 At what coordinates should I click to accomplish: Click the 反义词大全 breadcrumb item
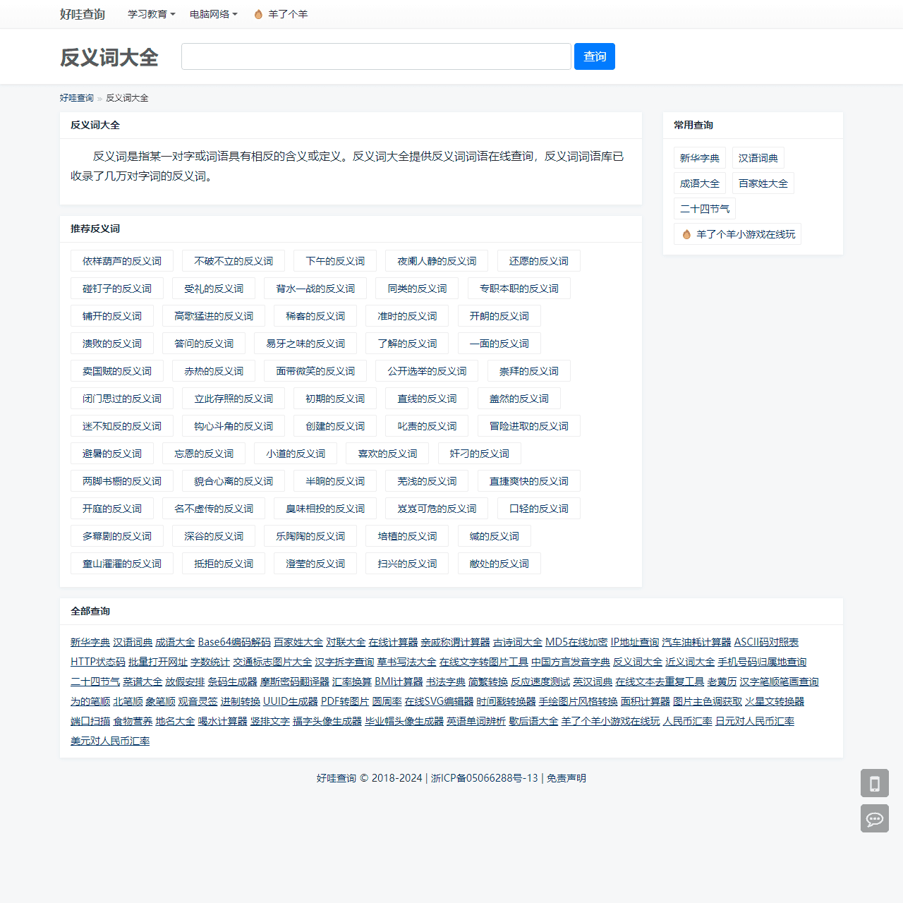(127, 98)
